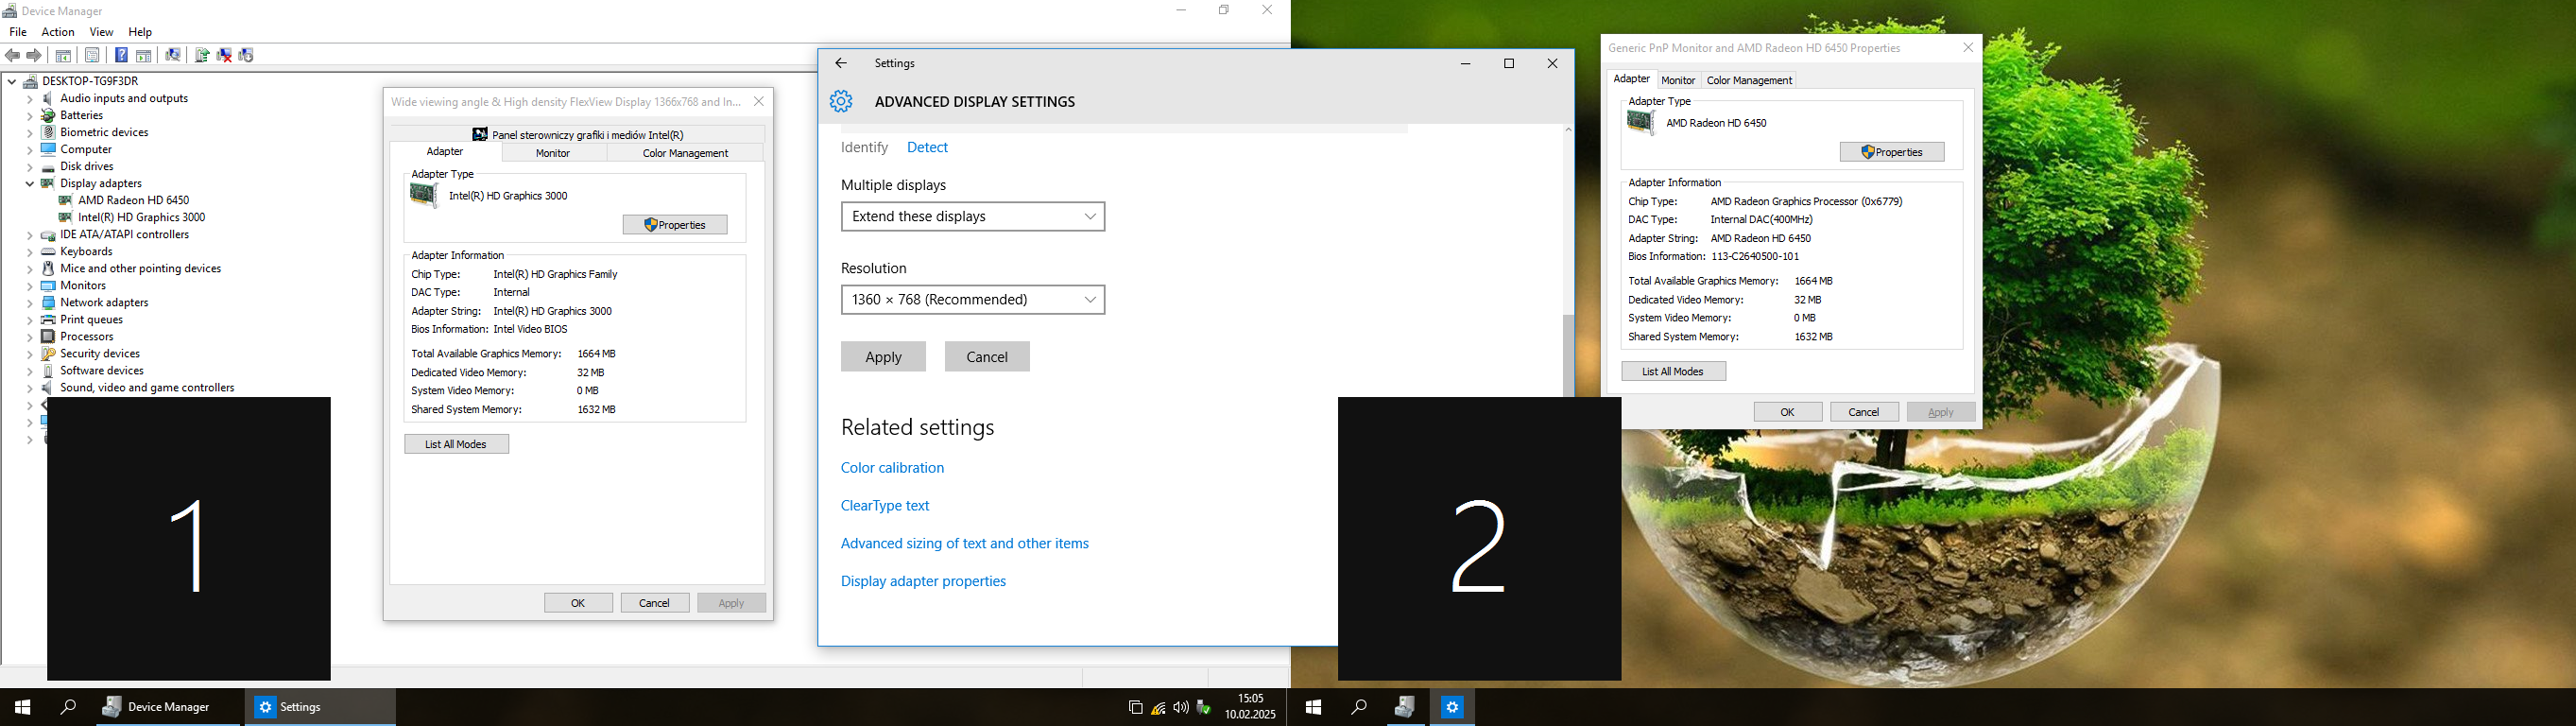Click List All Modes in AMD dialog
Image resolution: width=2576 pixels, height=726 pixels.
pyautogui.click(x=1674, y=371)
